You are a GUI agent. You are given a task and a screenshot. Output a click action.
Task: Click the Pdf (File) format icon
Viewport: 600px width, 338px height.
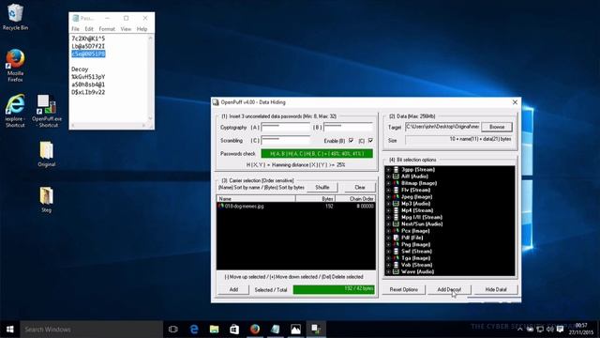(396, 238)
